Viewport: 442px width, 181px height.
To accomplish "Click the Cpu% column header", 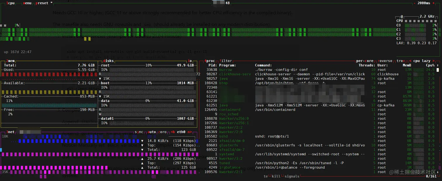I will pos(430,65).
